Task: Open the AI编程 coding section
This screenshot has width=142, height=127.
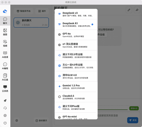Action: tap(5, 66)
